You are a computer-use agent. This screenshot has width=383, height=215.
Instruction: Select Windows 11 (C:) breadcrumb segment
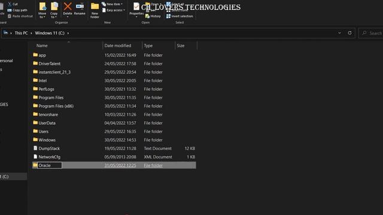(x=50, y=33)
